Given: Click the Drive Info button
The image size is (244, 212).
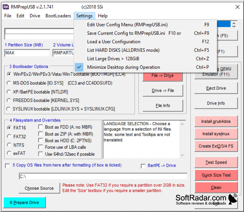Looking at the screenshot, I should click(216, 103).
